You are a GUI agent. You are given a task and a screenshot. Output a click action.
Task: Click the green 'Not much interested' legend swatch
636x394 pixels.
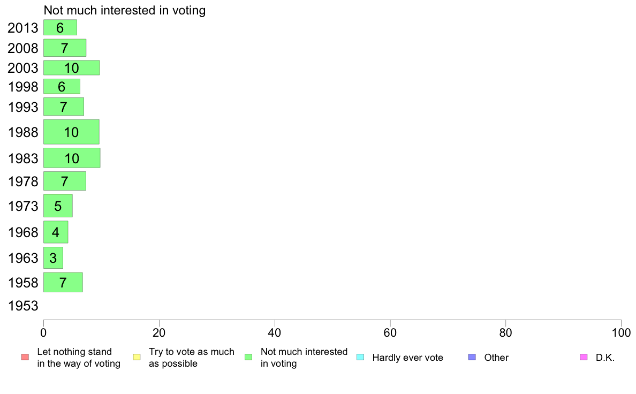248,357
